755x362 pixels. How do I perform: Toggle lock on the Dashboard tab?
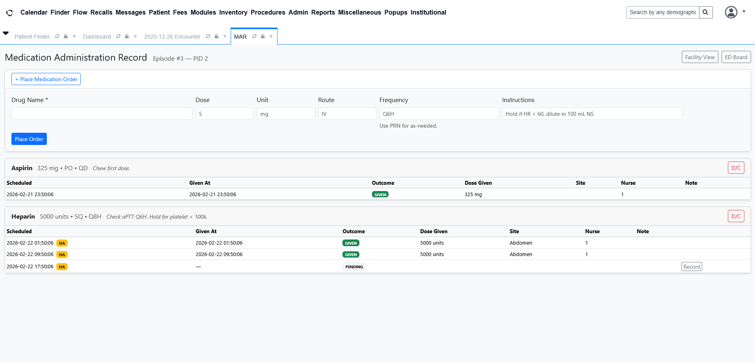(127, 36)
